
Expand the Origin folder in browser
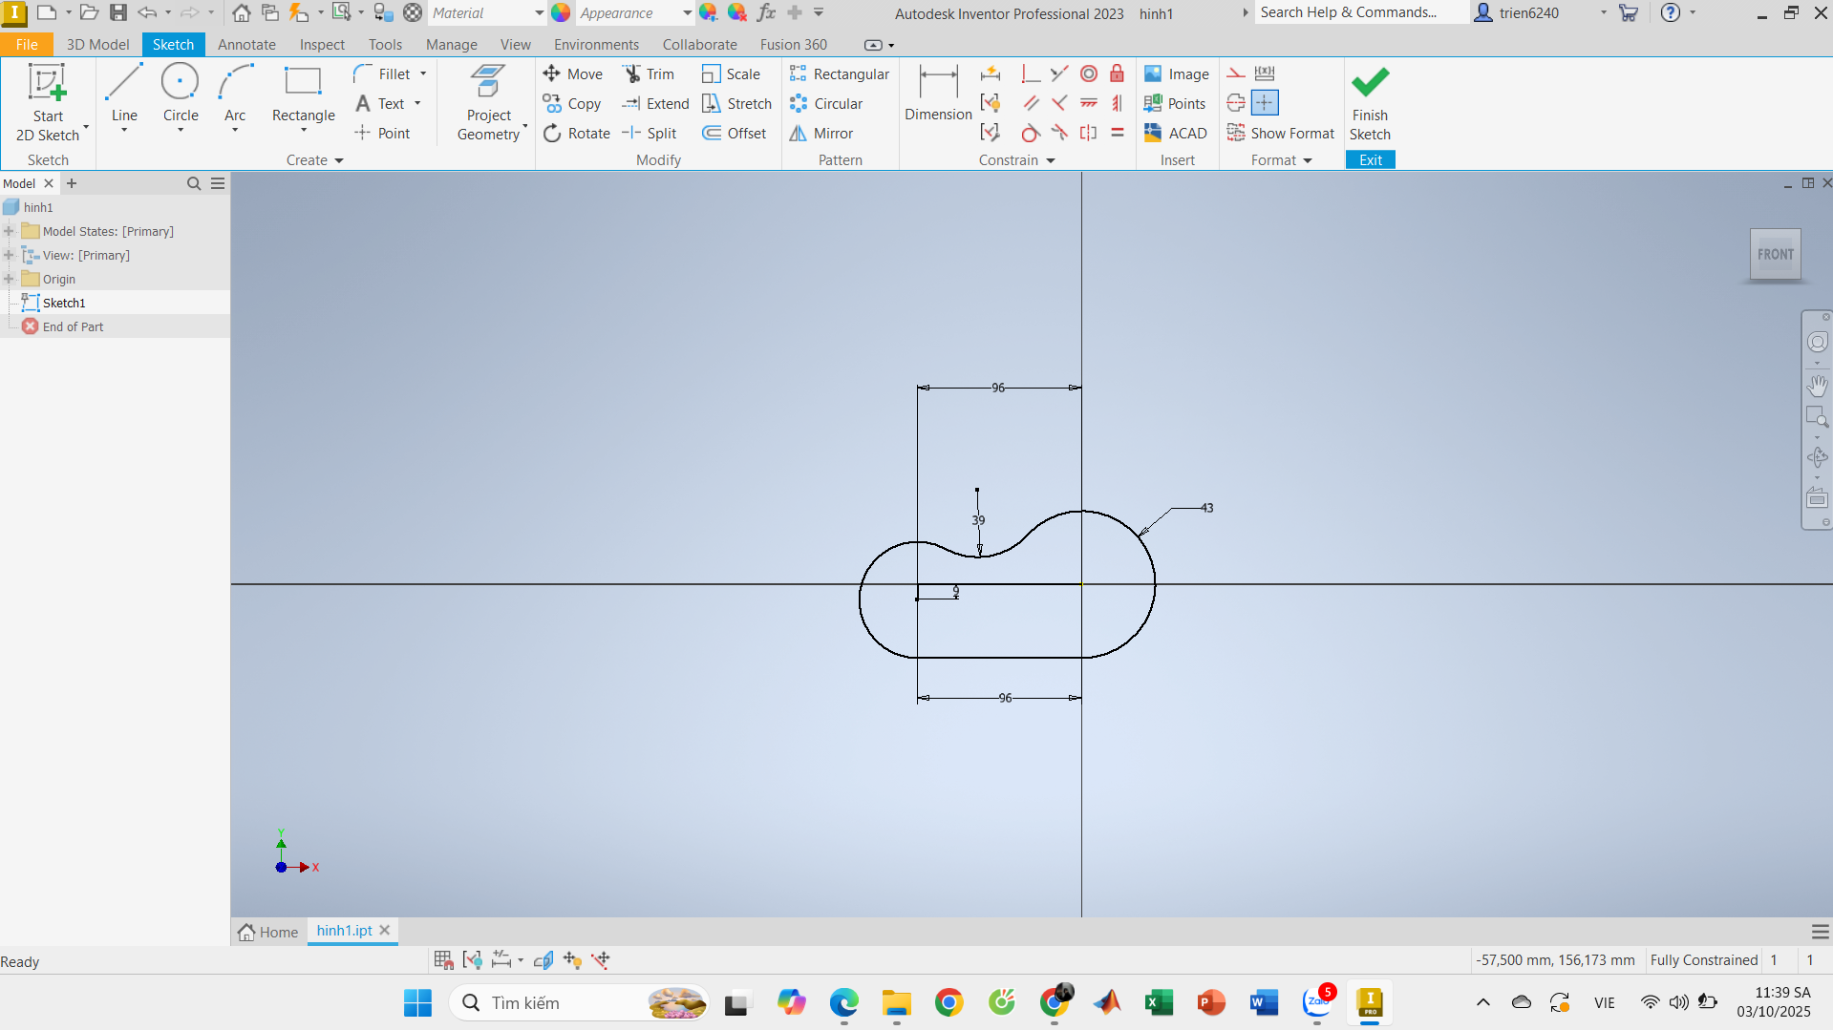(x=10, y=280)
